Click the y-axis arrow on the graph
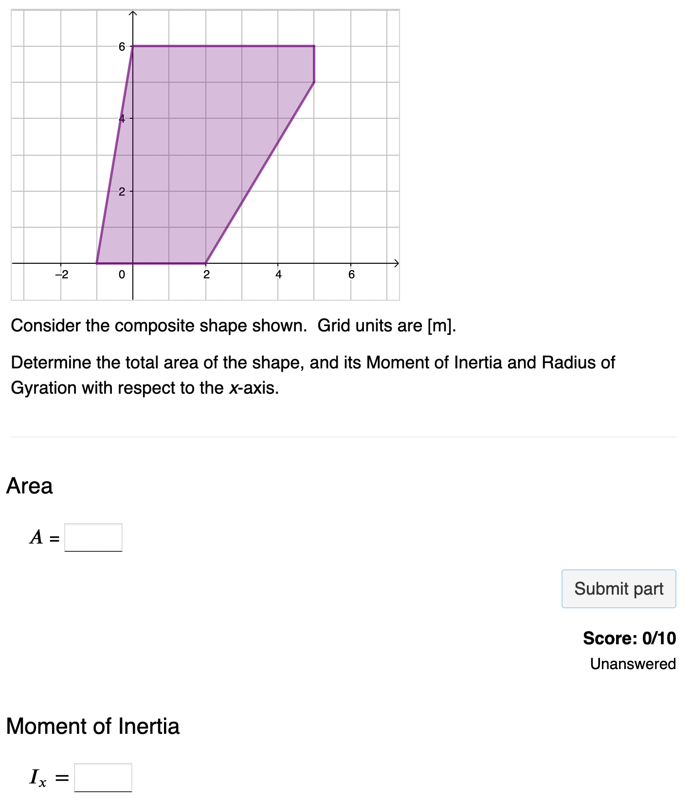 (x=133, y=14)
